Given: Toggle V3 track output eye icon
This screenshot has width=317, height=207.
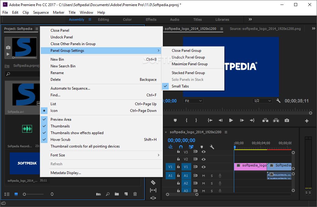Looking at the screenshot, I should coord(204,152).
